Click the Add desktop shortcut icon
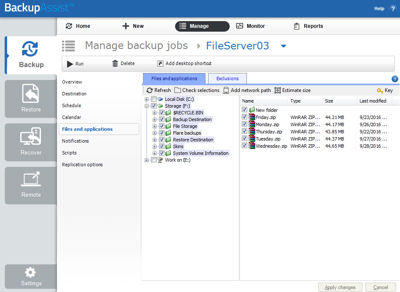 160,63
